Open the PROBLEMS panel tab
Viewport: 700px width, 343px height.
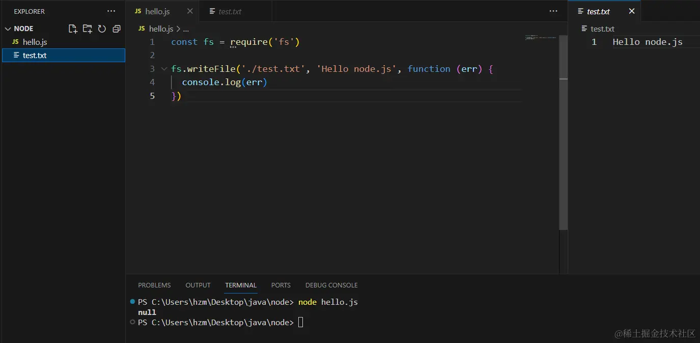[x=154, y=285]
